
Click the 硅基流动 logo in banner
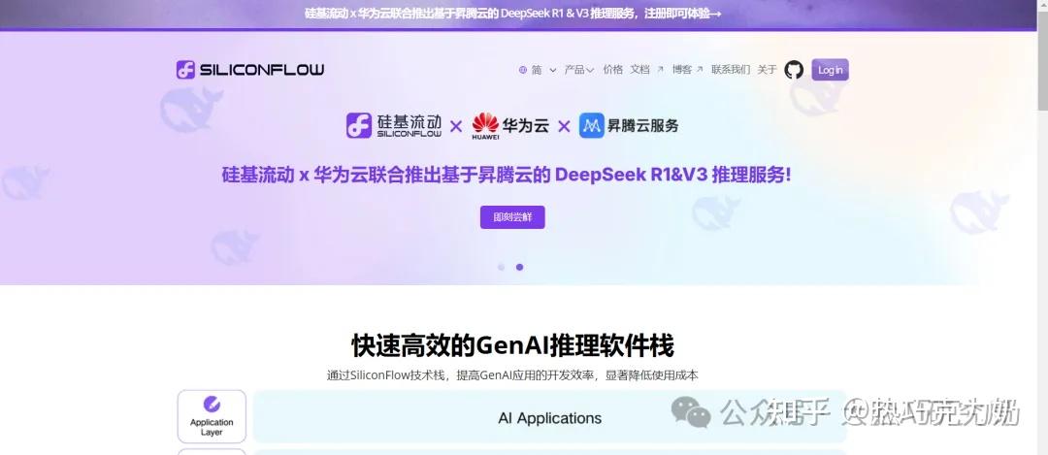click(394, 125)
